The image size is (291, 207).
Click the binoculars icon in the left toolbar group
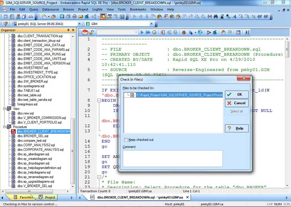(31, 16)
